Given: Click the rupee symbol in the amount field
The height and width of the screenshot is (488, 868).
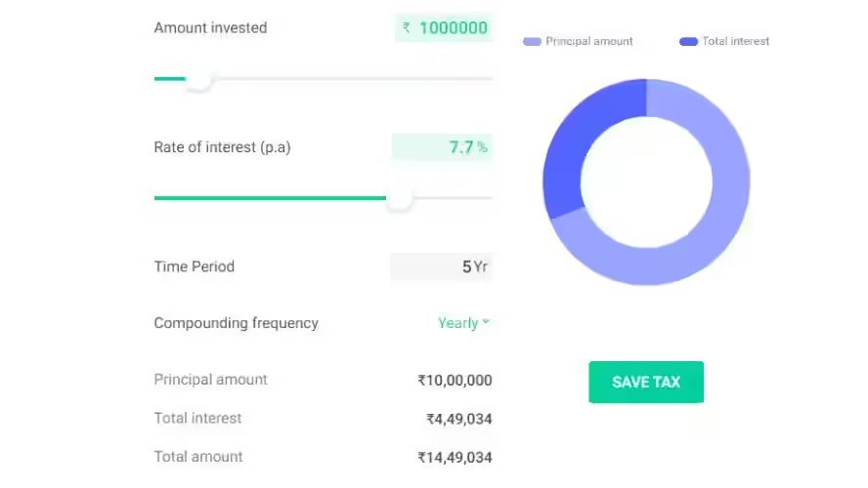Looking at the screenshot, I should click(407, 28).
